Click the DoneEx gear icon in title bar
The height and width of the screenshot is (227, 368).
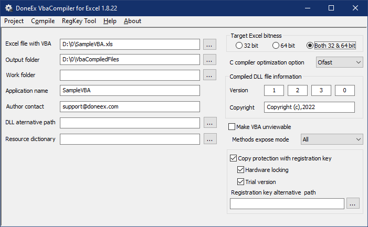(x=8, y=8)
